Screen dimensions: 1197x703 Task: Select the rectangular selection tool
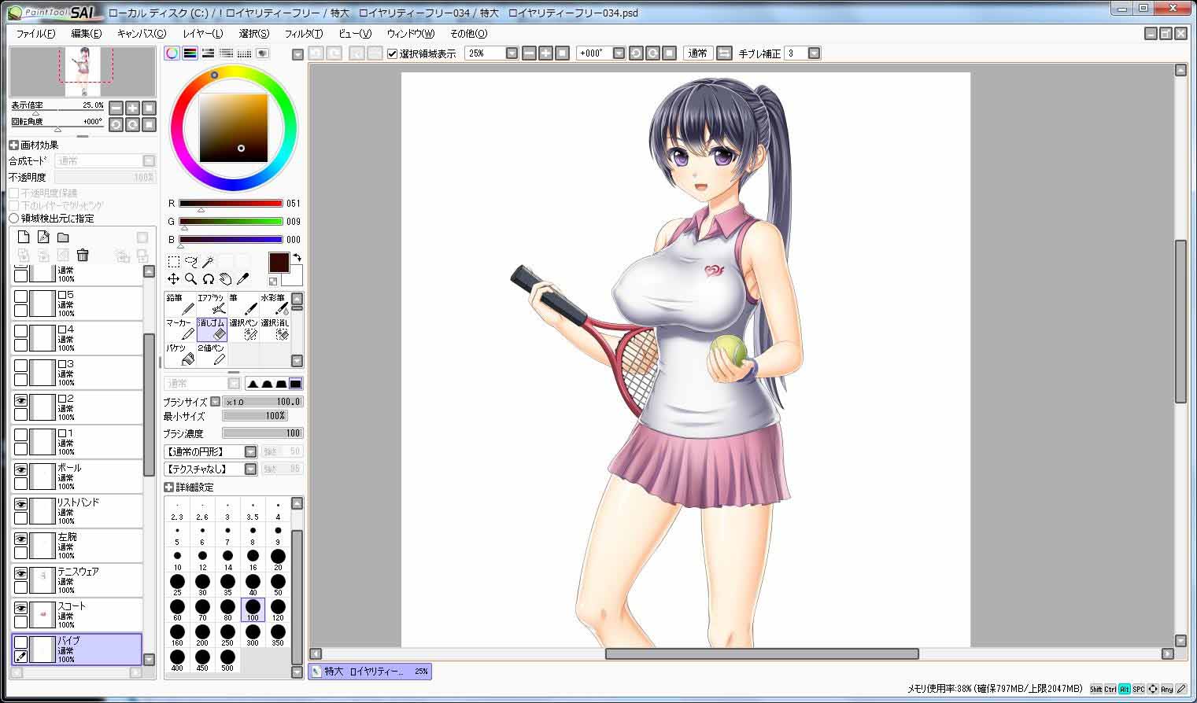coord(173,262)
